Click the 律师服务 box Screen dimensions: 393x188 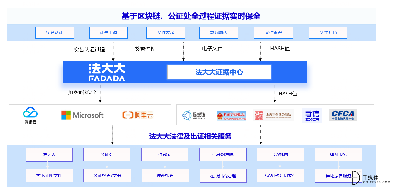coord(338,155)
